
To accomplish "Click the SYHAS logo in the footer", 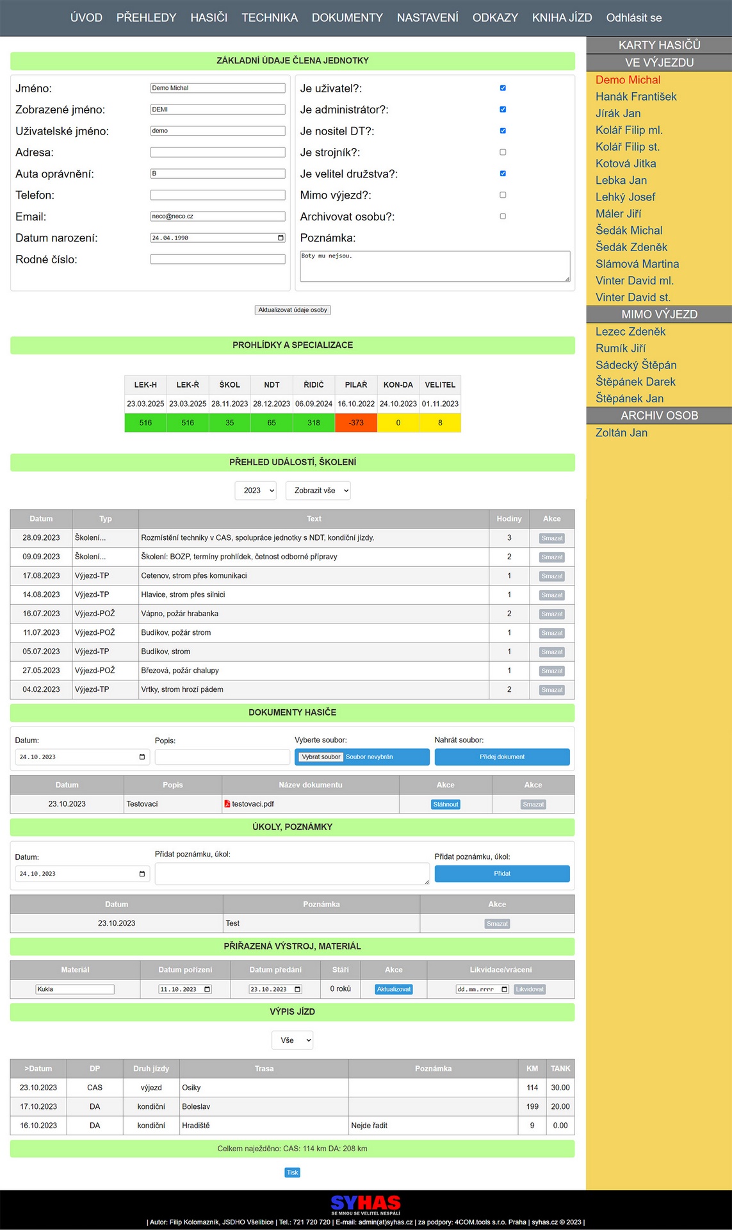I will tap(366, 1204).
